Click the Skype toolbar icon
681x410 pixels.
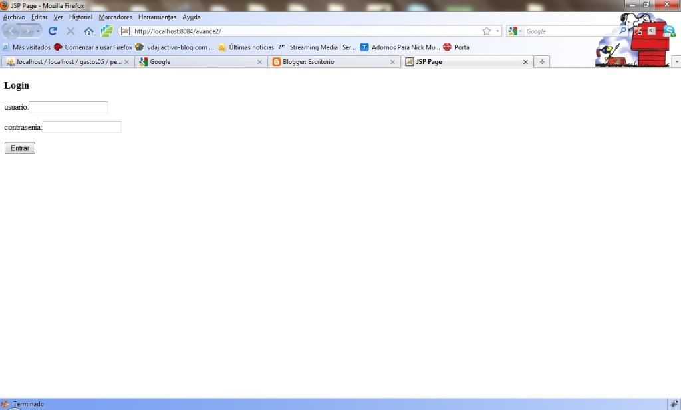669,31
